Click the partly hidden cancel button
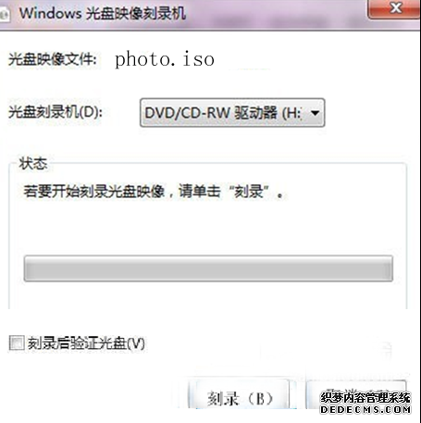Screen dimensions: 421x423 pyautogui.click(x=356, y=395)
